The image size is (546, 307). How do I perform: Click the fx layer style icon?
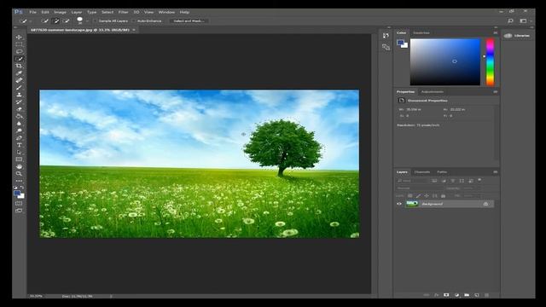point(436,295)
